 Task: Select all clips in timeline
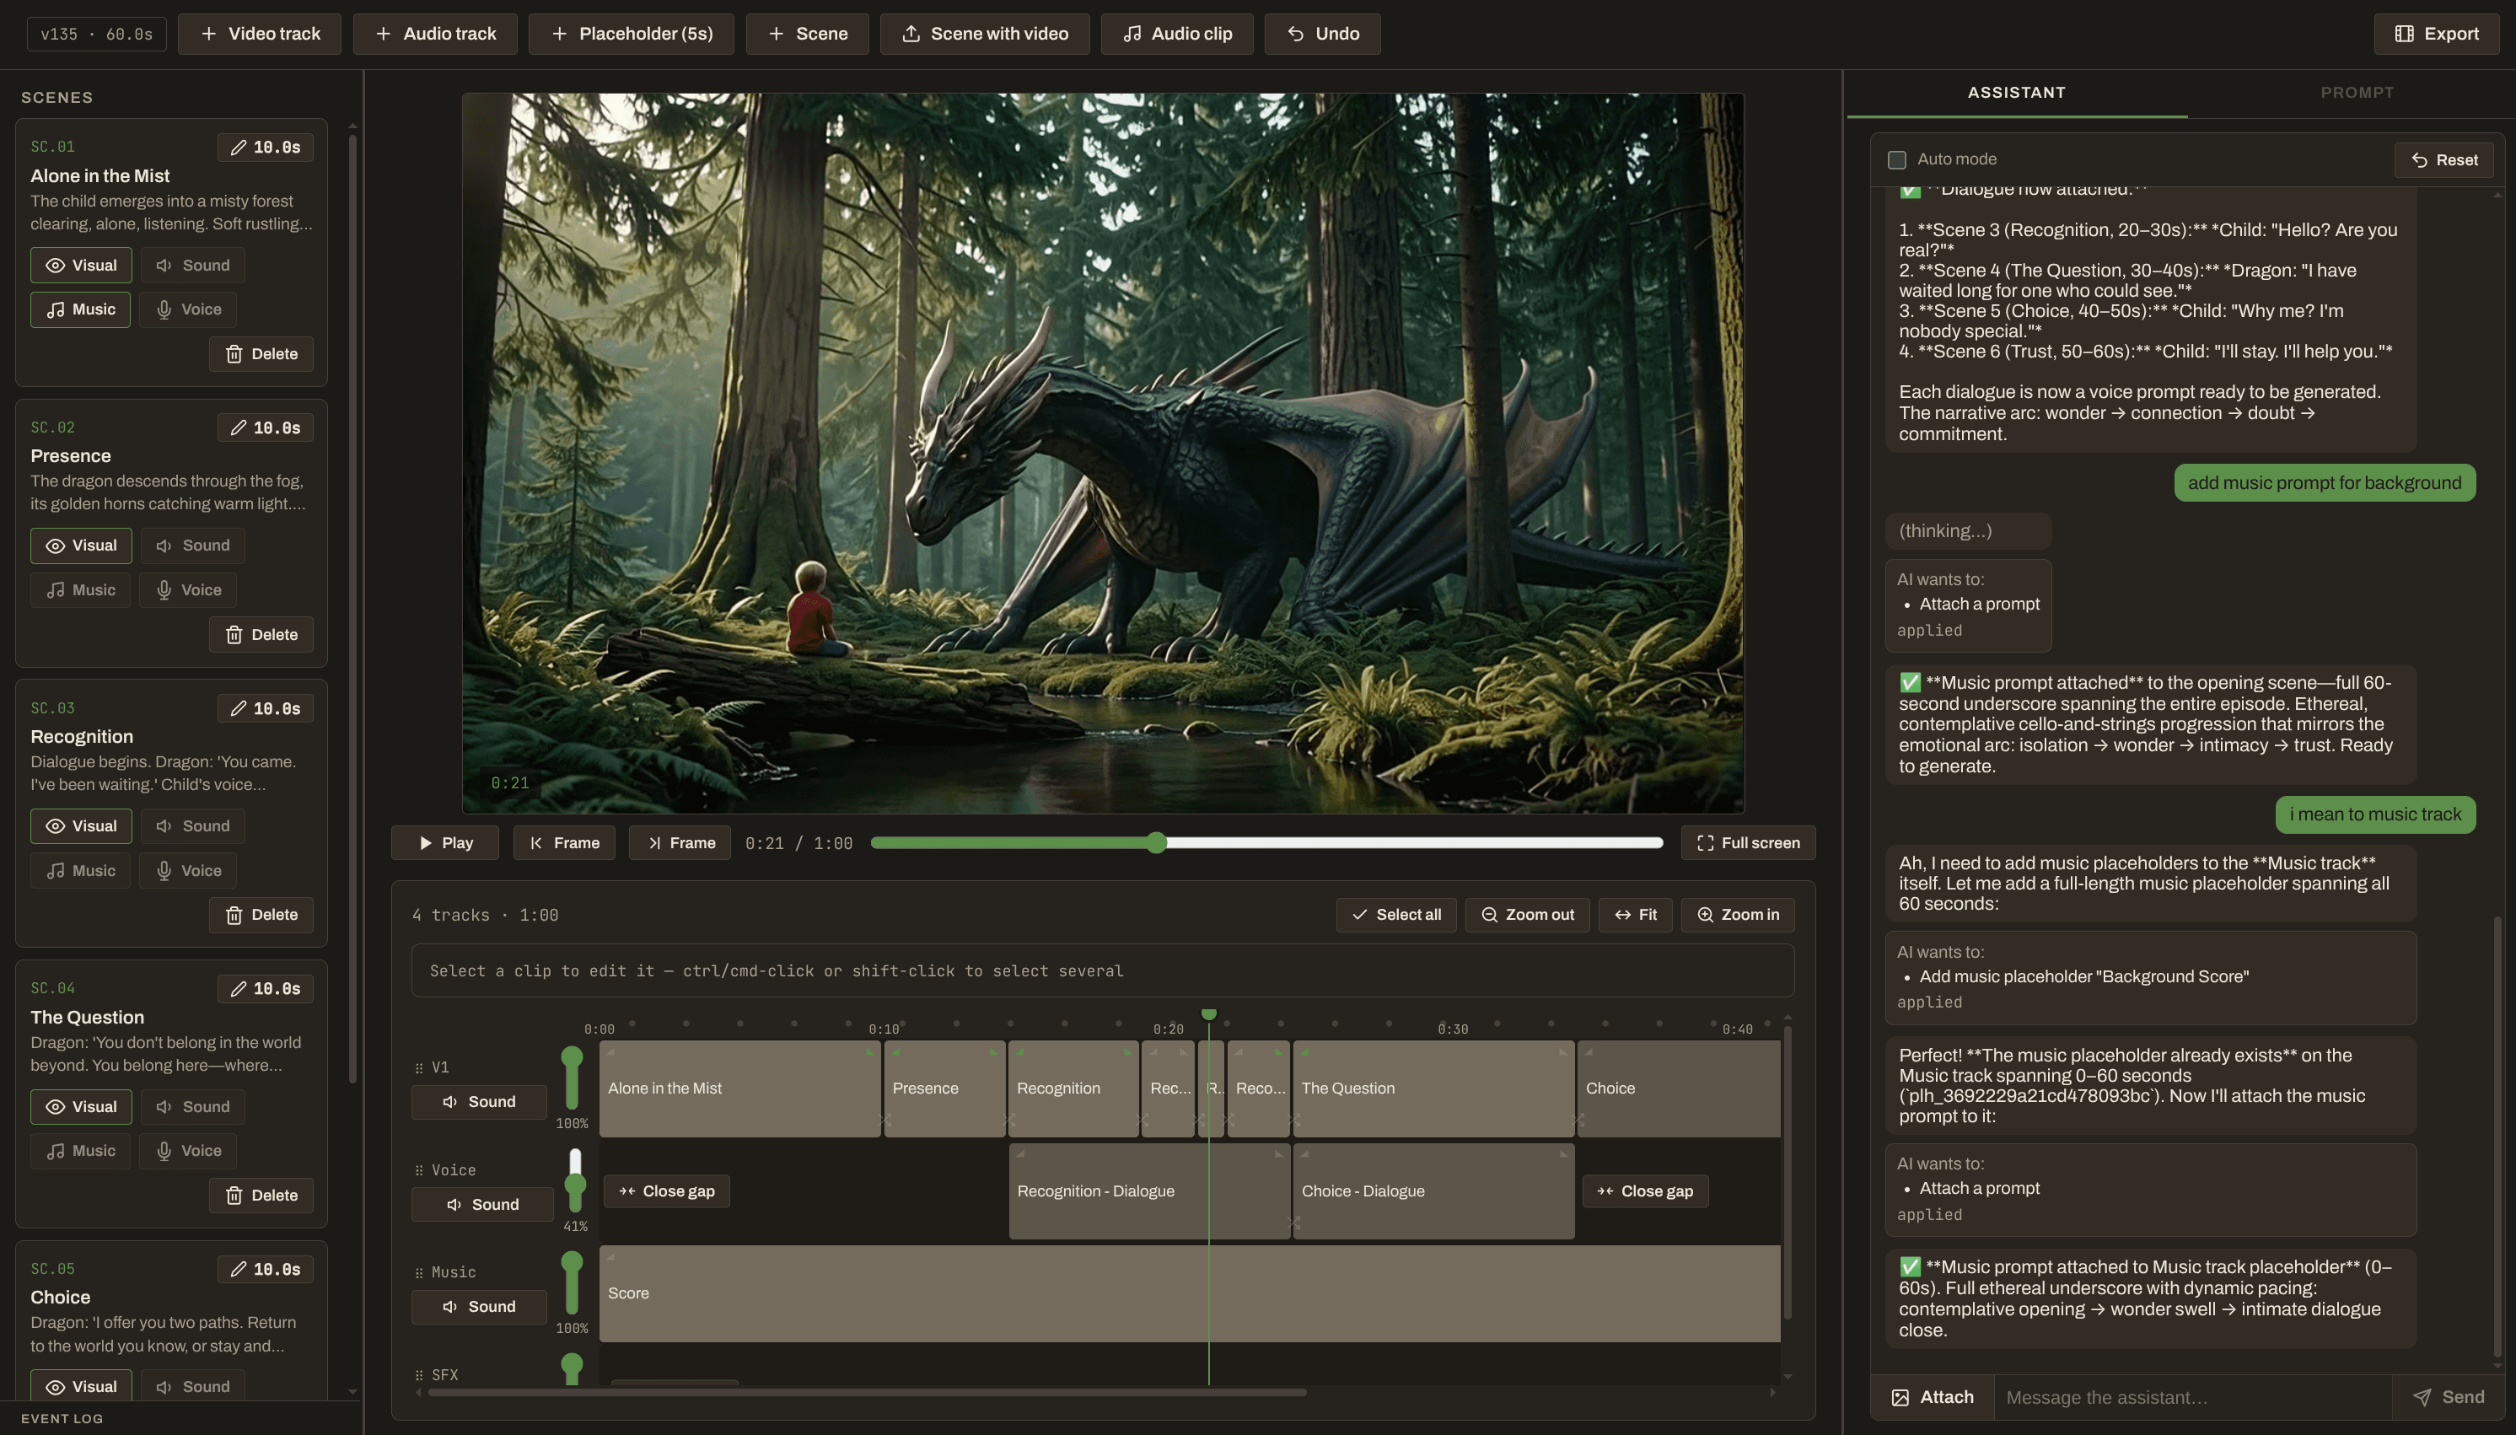tap(1396, 915)
